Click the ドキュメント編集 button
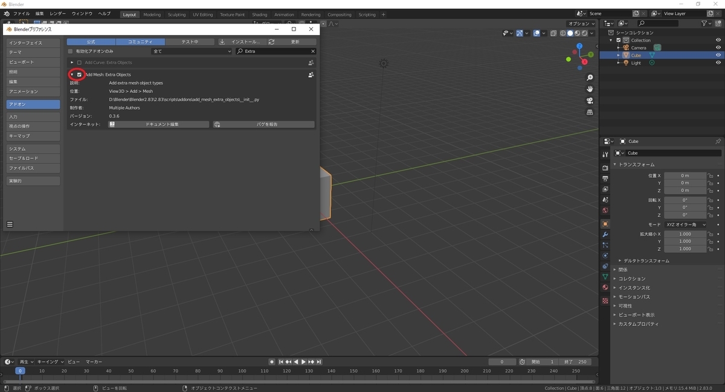The image size is (725, 392). pyautogui.click(x=159, y=124)
